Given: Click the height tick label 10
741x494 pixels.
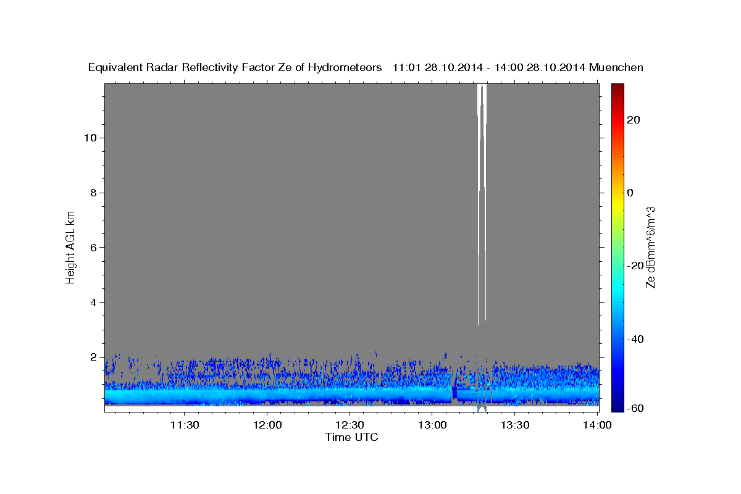Looking at the screenshot, I should pos(91,138).
